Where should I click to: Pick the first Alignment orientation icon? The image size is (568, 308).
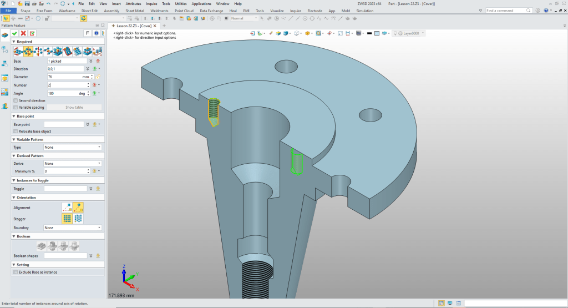point(67,208)
